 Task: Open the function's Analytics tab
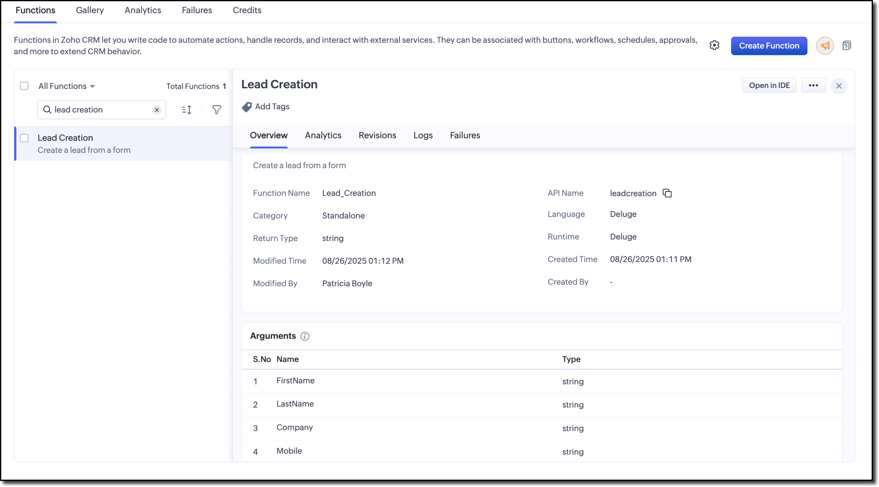(x=323, y=135)
